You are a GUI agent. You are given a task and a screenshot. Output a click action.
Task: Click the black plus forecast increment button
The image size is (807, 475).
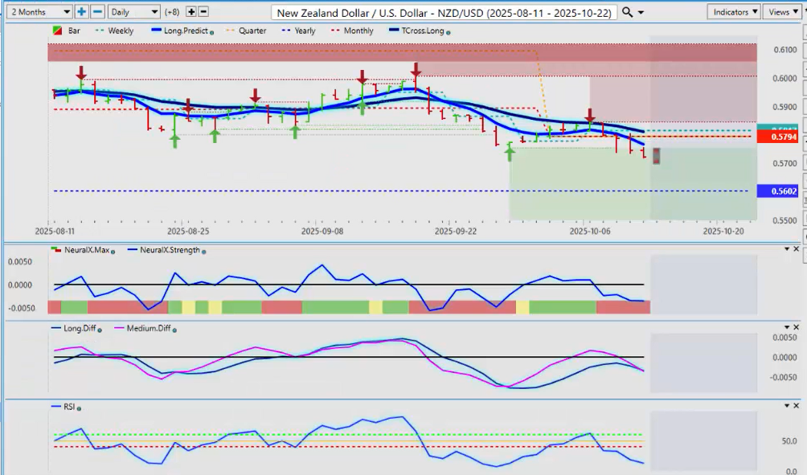coord(191,12)
